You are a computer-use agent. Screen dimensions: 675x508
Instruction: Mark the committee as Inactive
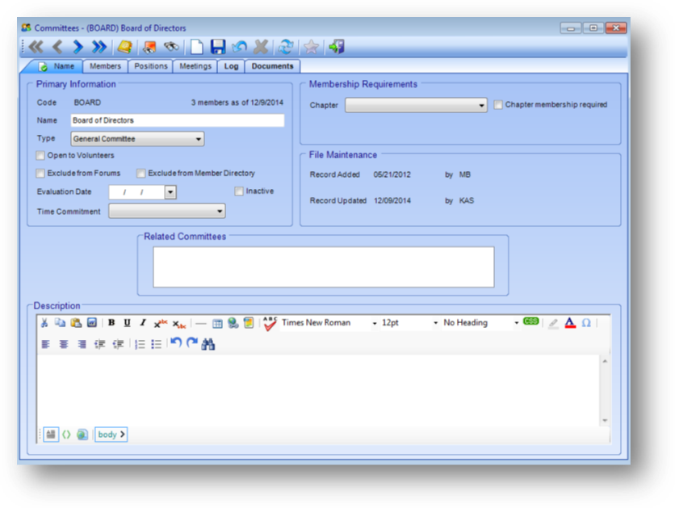point(239,191)
